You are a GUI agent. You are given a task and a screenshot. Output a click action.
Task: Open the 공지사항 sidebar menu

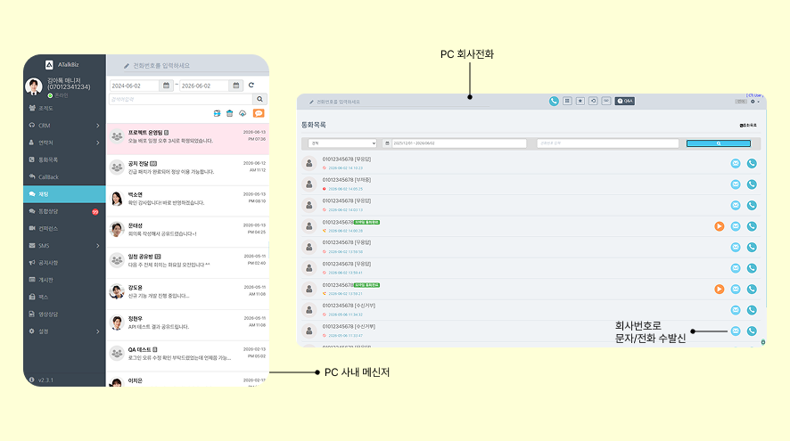pos(64,263)
